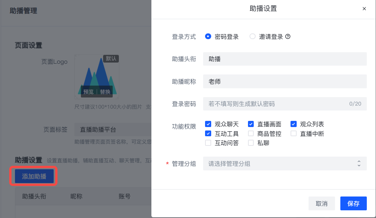Close the 助播设置 dialog with X
Image resolution: width=376 pixels, height=218 pixels.
coord(364,9)
